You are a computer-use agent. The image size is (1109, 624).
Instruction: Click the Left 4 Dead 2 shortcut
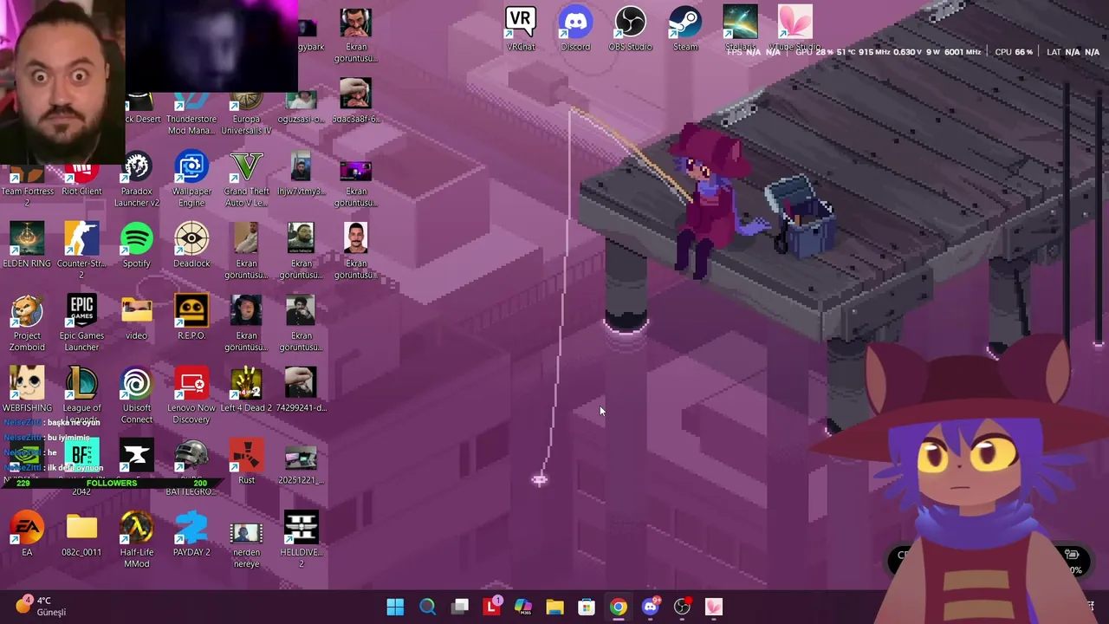coord(246,390)
